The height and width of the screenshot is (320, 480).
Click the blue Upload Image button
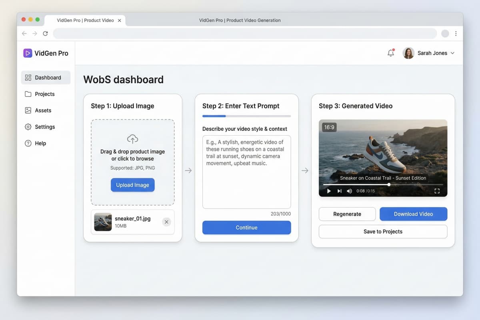tap(132, 185)
